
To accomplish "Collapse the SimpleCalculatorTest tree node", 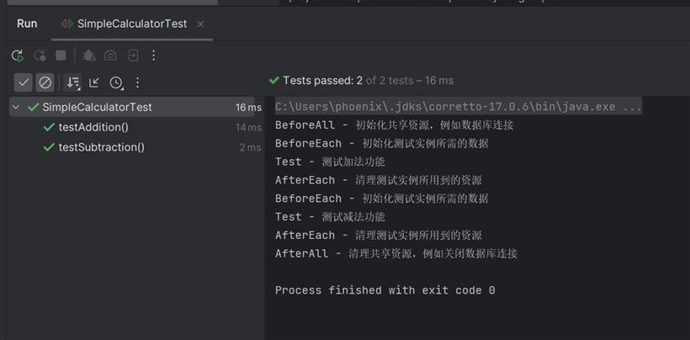I will click(16, 108).
